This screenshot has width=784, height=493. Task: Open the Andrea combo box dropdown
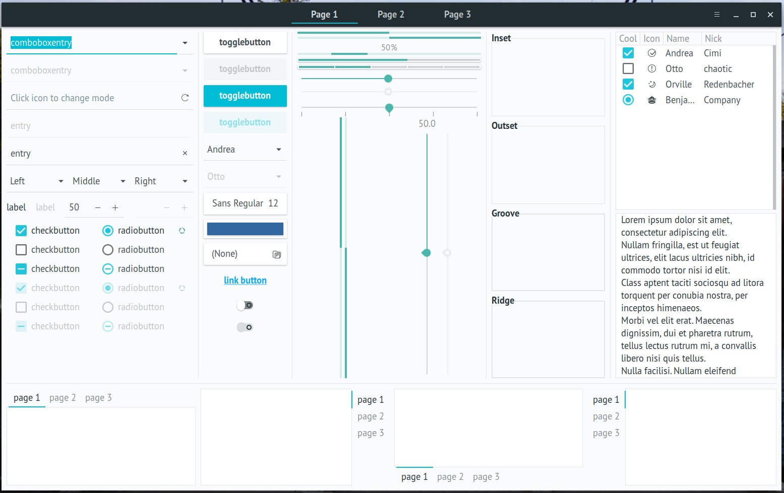coord(279,150)
